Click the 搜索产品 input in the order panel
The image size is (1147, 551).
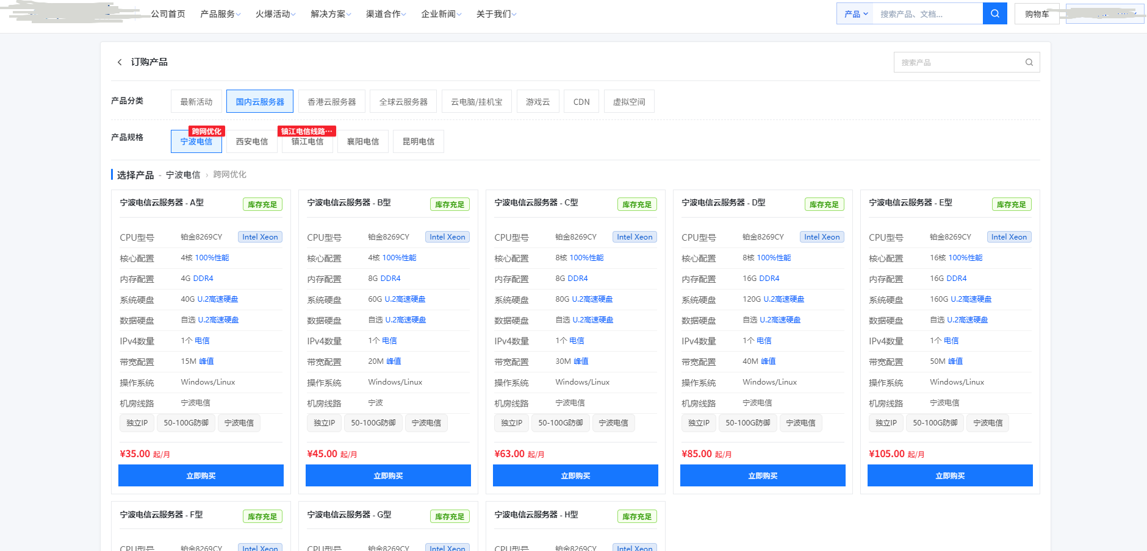coord(966,62)
